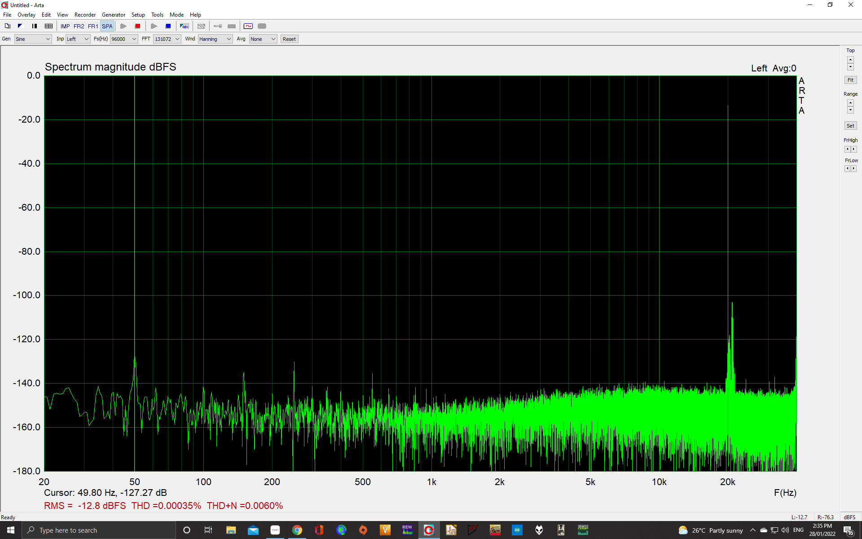Viewport: 862px width, 539px height.
Task: Open the Fs(Hz) sampling rate dropdown
Action: (124, 39)
